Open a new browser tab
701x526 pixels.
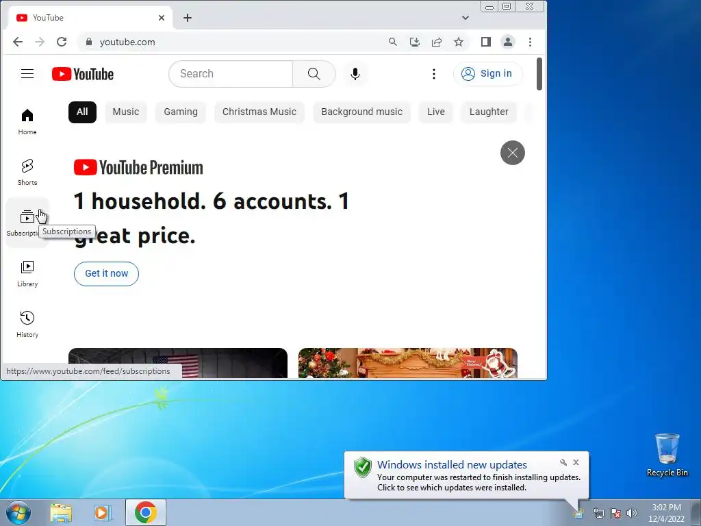point(188,17)
